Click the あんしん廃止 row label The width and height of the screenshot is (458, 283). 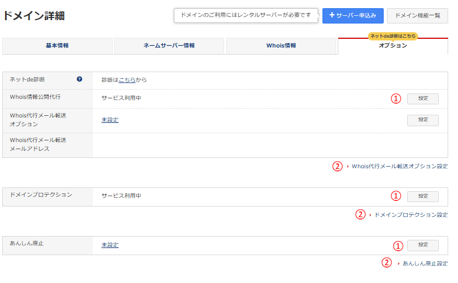pos(27,244)
